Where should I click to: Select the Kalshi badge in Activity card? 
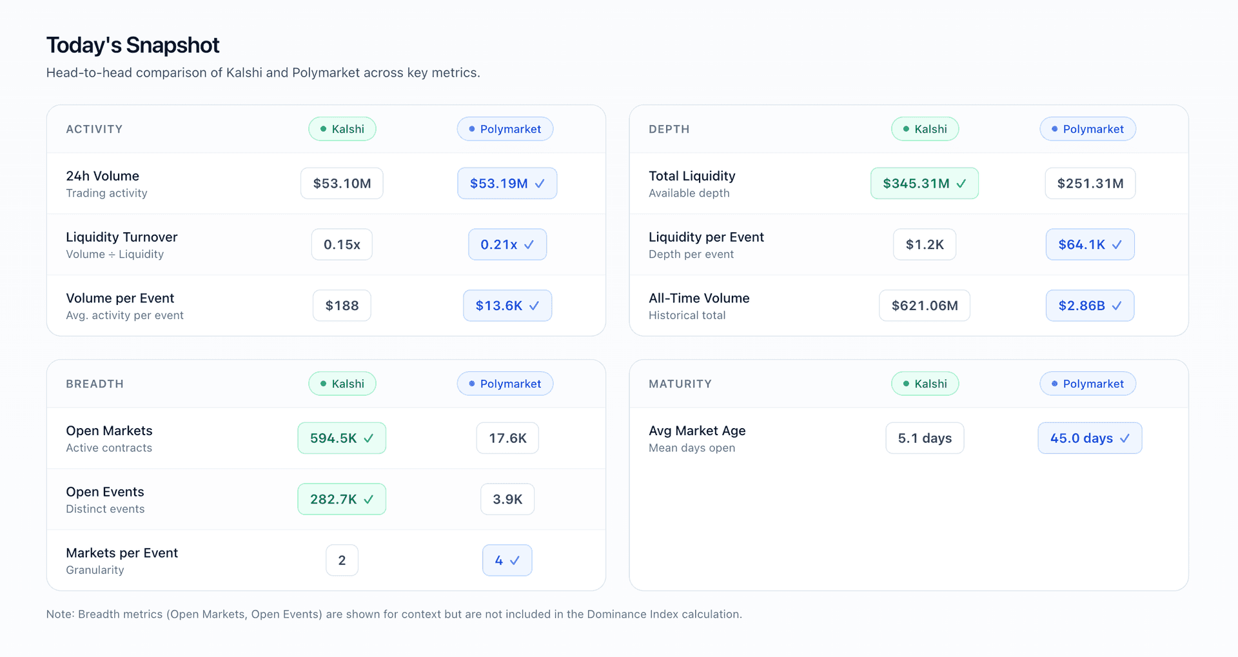(342, 129)
